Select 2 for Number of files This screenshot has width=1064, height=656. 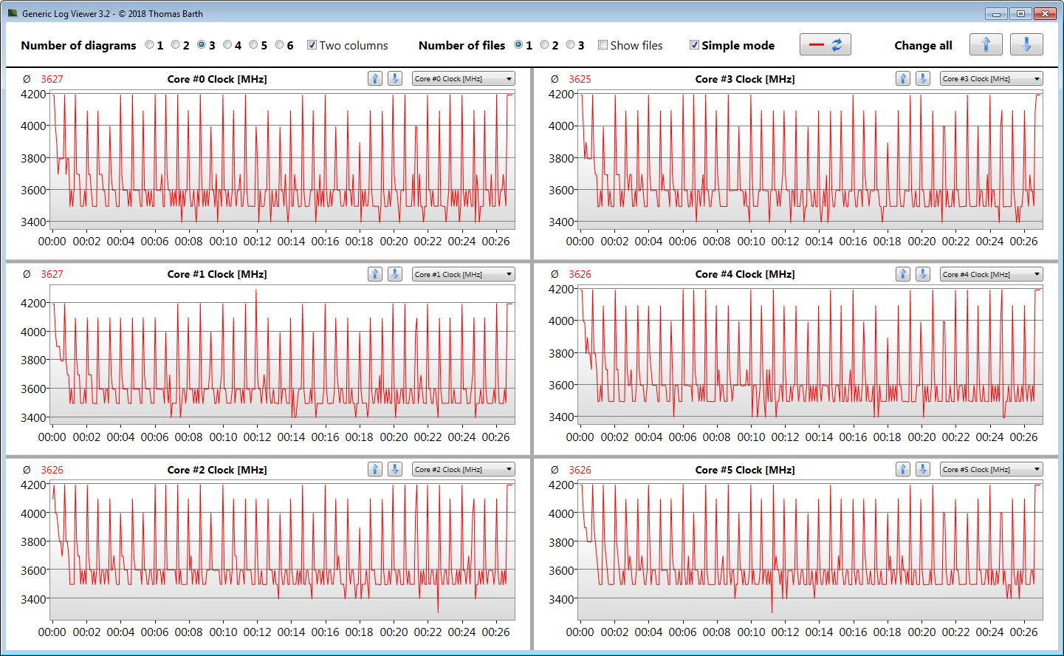545,45
